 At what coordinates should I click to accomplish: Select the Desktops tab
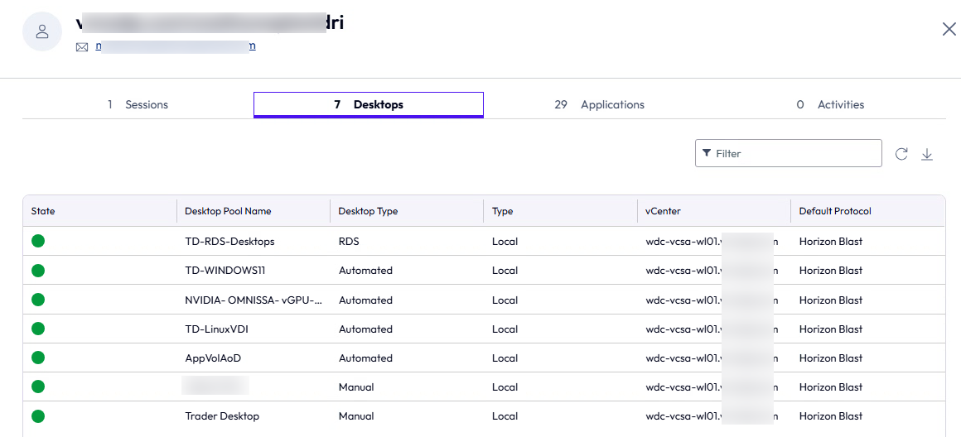pyautogui.click(x=369, y=105)
